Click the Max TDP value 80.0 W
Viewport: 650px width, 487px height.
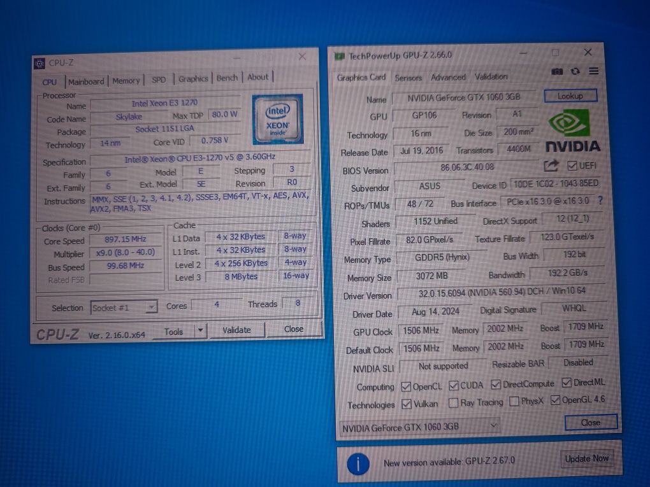(224, 114)
